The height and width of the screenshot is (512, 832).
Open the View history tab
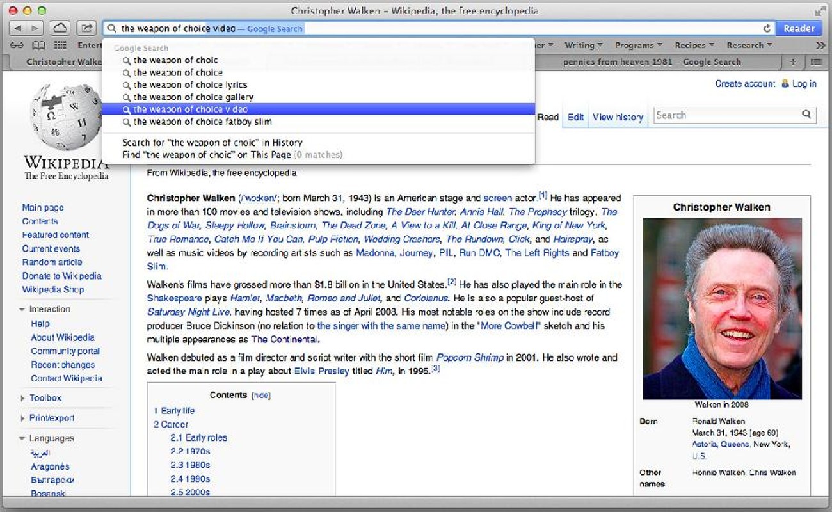(x=618, y=117)
